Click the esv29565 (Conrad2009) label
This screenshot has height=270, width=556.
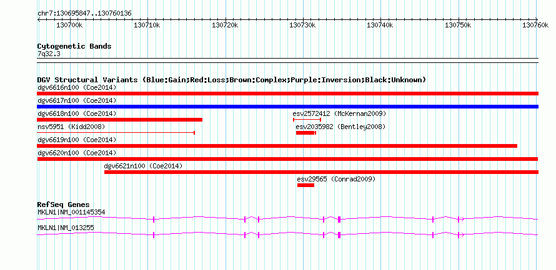(336, 179)
